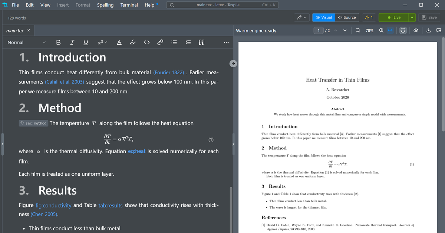445x233 pixels.
Task: Switch to Visual editing mode
Action: (x=324, y=17)
